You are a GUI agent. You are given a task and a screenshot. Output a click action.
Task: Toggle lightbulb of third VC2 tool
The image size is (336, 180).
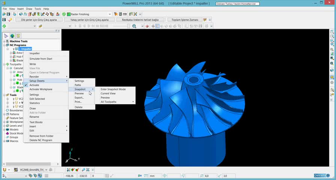tap(14, 106)
